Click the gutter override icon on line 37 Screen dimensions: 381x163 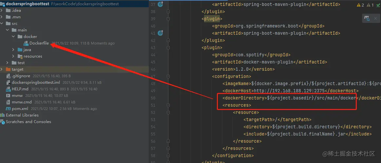pyautogui.click(x=160, y=4)
